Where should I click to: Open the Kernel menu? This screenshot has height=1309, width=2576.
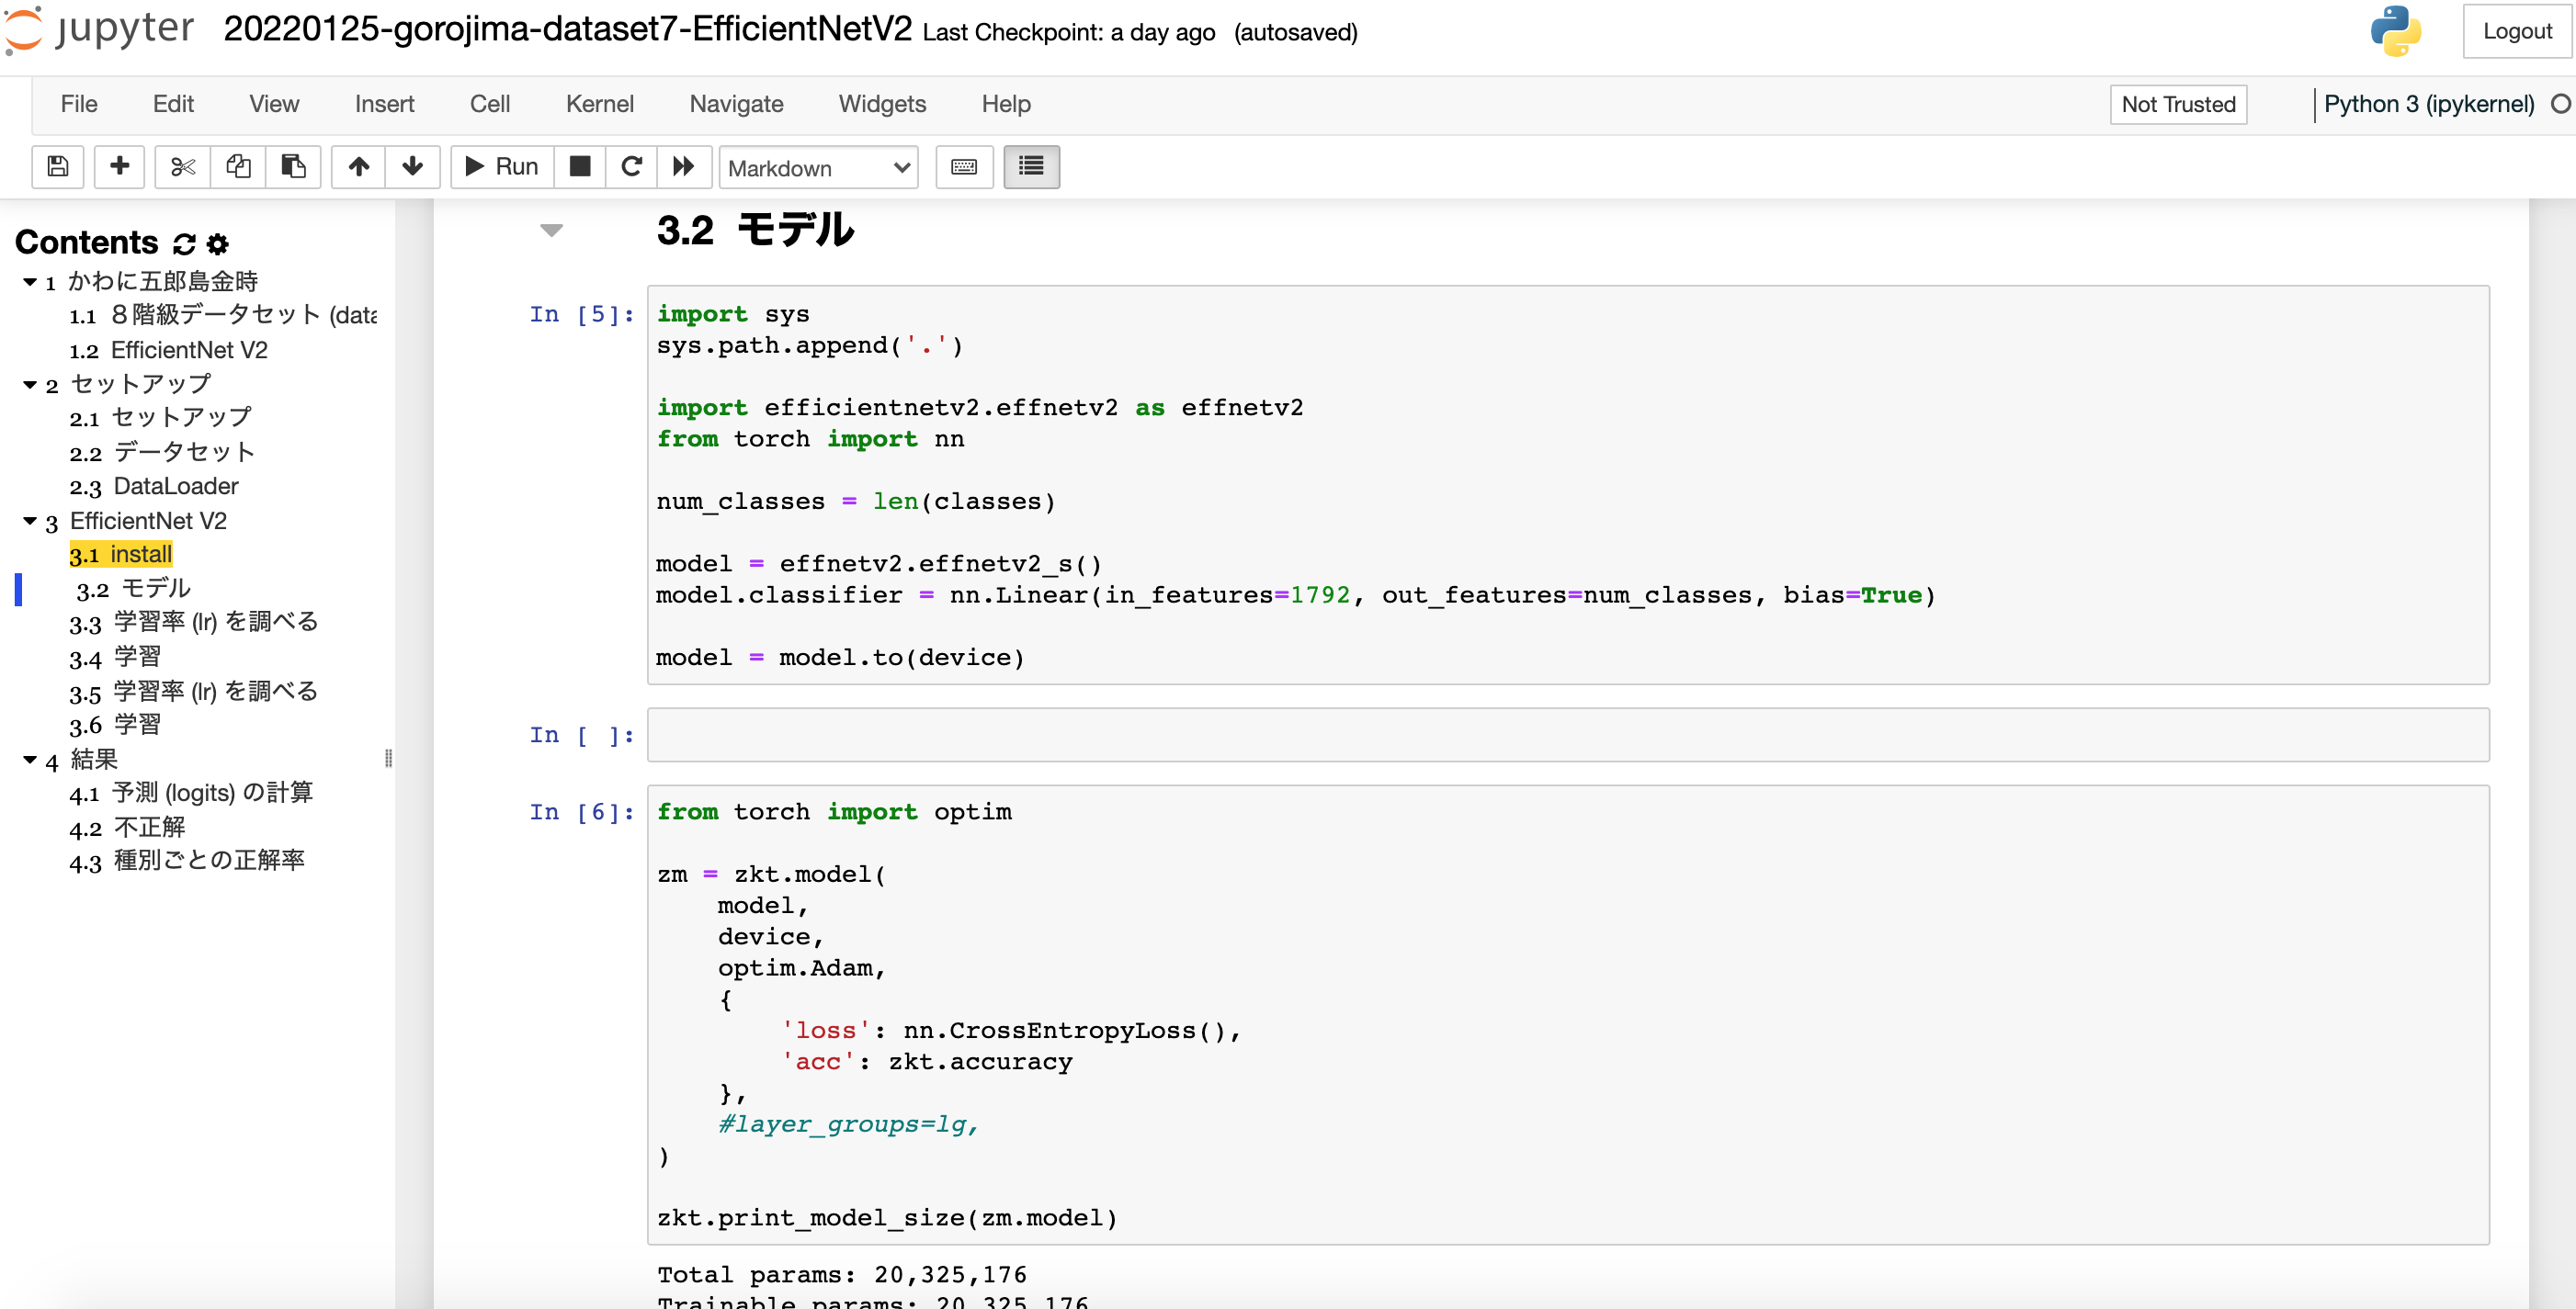(x=599, y=104)
